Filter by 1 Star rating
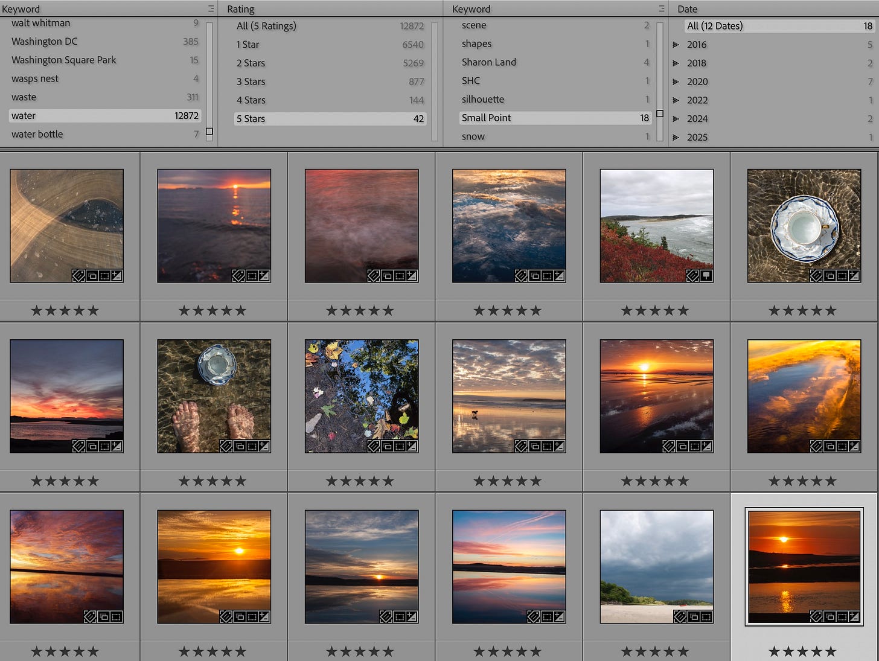Image resolution: width=879 pixels, height=661 pixels. [x=330, y=45]
